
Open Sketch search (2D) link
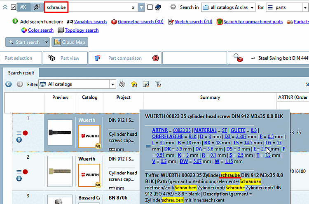pos(193,22)
